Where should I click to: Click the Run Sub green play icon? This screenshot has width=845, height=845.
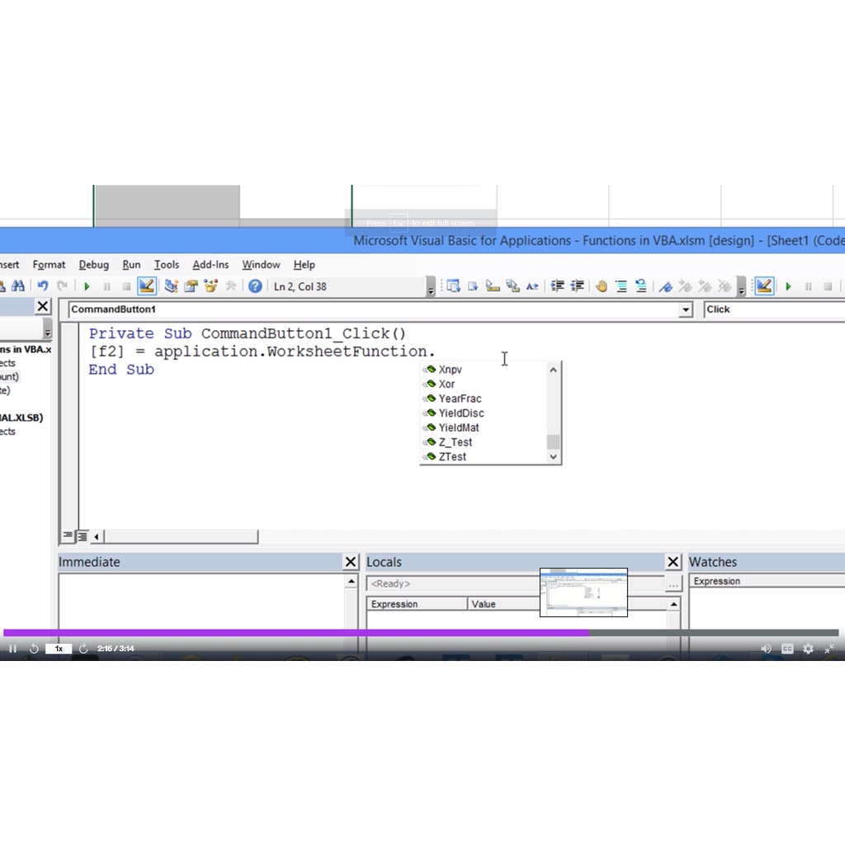pyautogui.click(x=87, y=286)
